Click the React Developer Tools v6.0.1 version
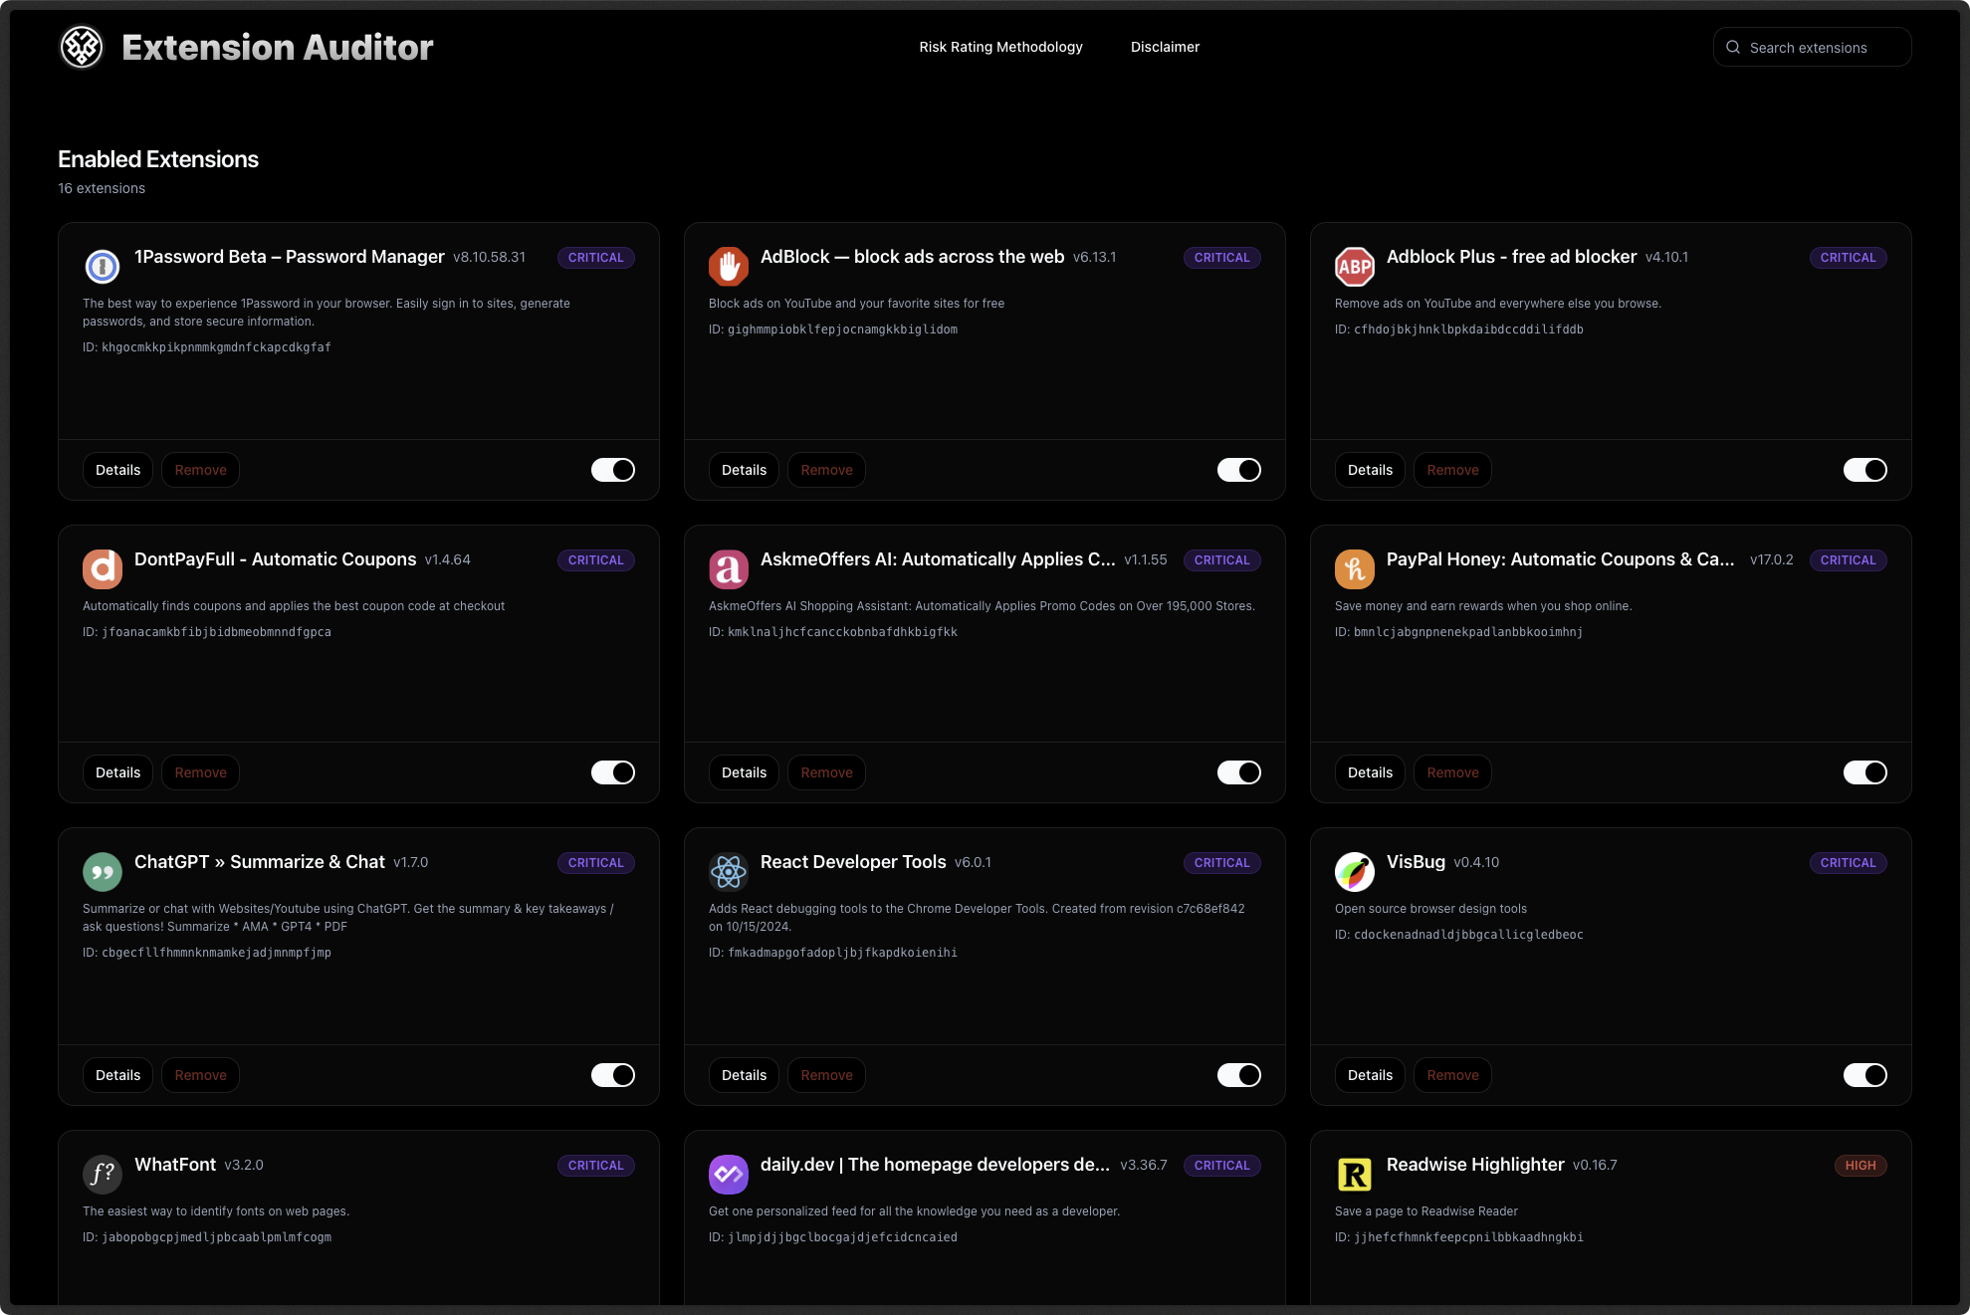This screenshot has height=1315, width=1970. [973, 862]
